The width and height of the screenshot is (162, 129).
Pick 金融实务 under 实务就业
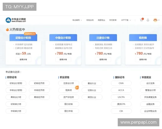click(x=150, y=104)
